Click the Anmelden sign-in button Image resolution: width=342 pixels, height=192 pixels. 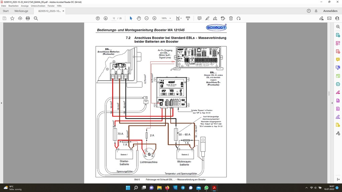tap(330, 11)
